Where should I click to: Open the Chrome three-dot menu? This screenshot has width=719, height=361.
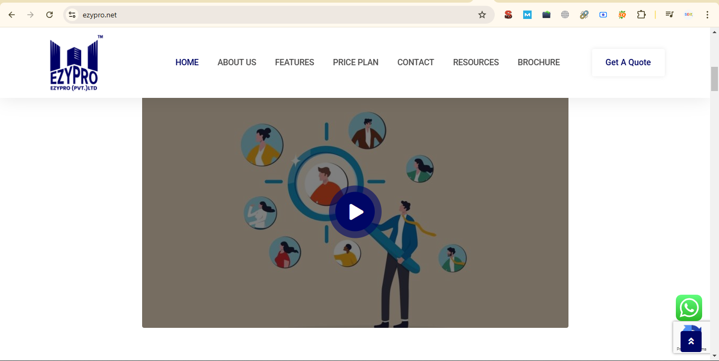point(707,14)
